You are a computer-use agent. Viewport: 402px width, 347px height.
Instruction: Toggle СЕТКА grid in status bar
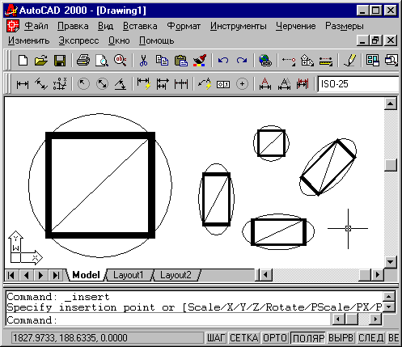point(244,338)
